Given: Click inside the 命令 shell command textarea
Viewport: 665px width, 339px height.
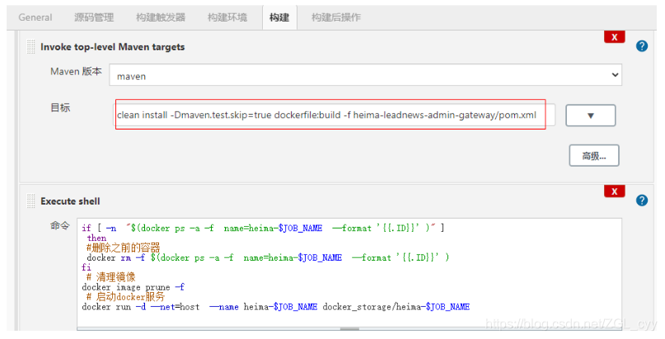Looking at the screenshot, I should (x=349, y=273).
